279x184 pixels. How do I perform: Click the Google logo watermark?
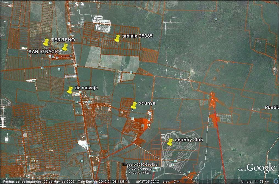261,168
